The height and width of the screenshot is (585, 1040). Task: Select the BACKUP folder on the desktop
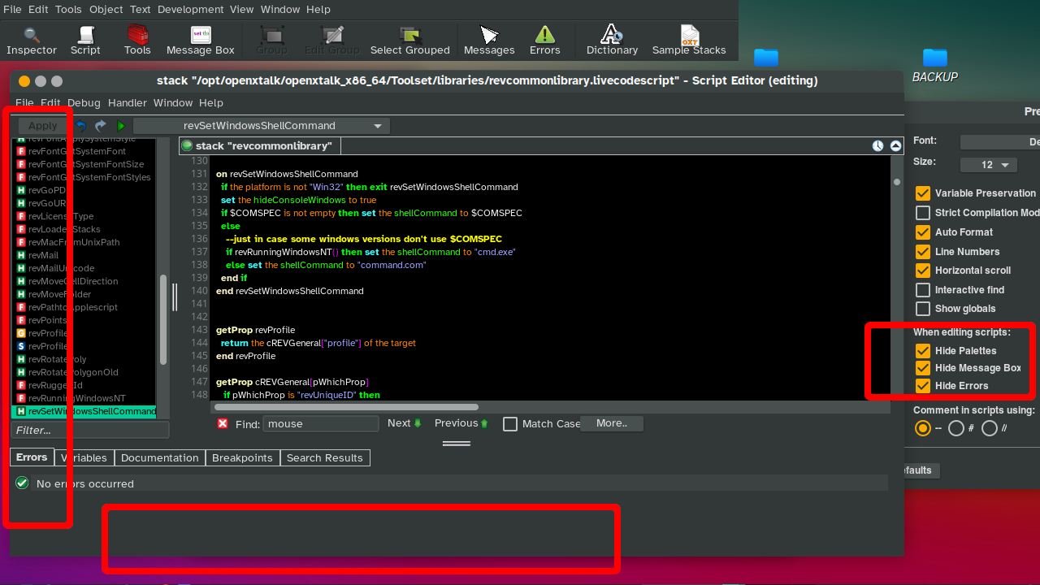(935, 65)
